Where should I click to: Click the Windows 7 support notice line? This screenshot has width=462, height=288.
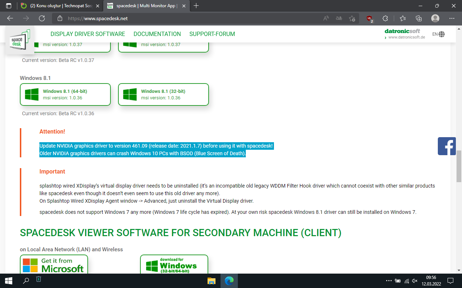228,212
